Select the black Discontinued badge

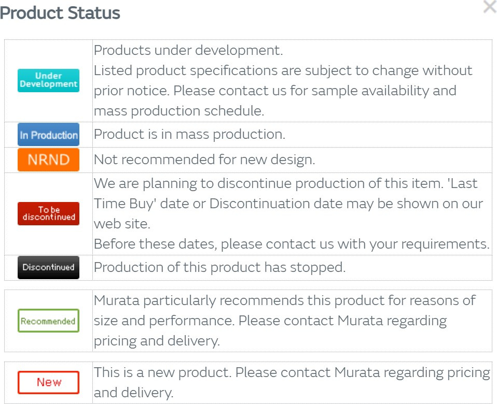coord(48,267)
